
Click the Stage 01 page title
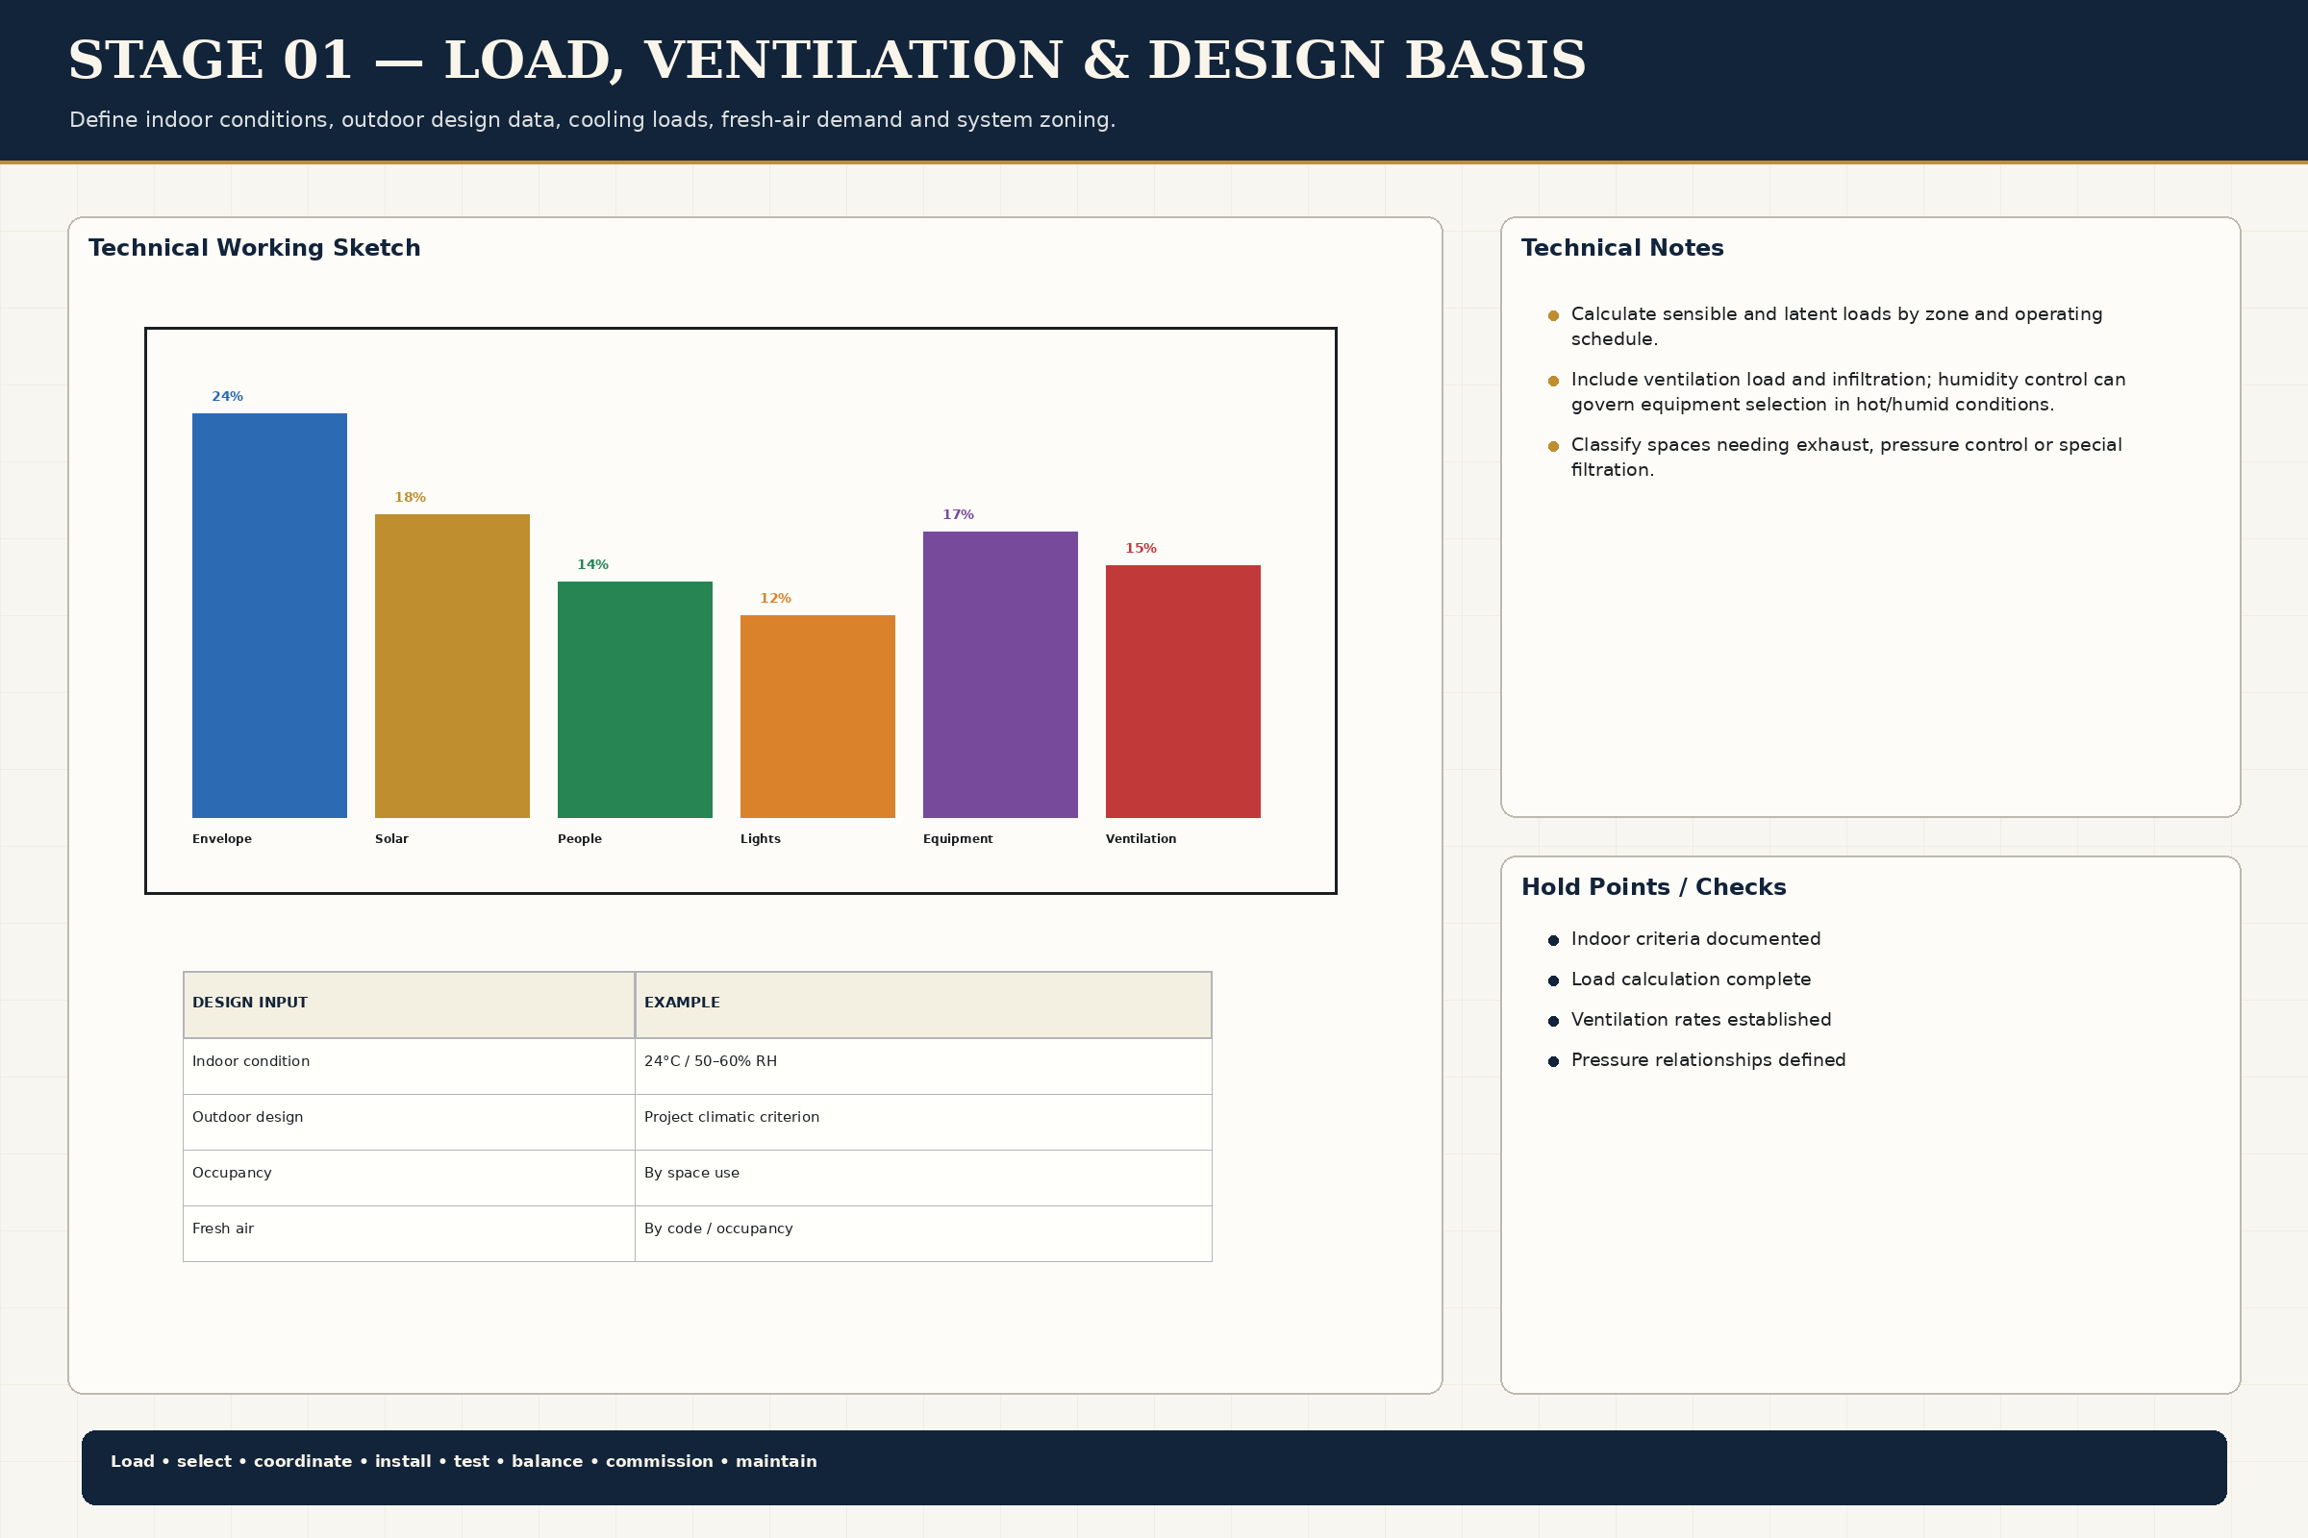[827, 60]
